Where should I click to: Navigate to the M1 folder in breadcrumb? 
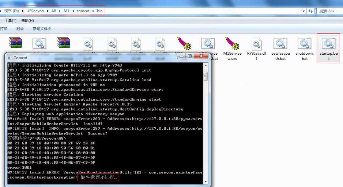point(66,11)
